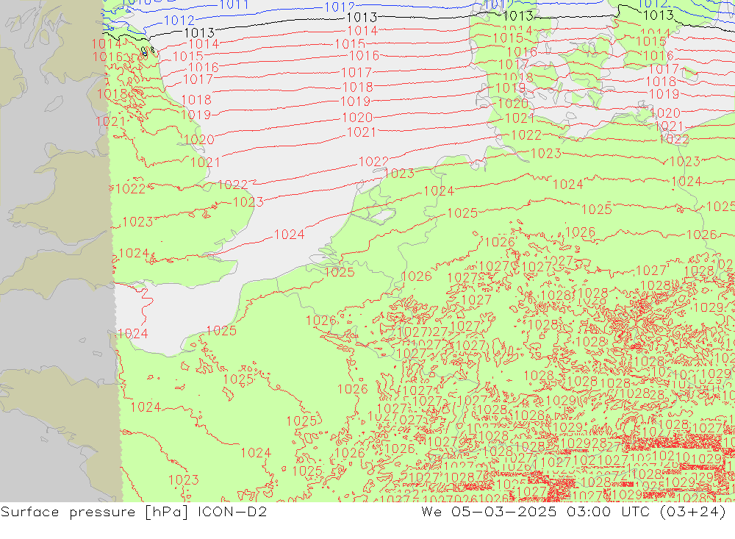Select the 1023 label at the Dutch coast
Viewport: 735px width, 539px height.
tap(399, 174)
